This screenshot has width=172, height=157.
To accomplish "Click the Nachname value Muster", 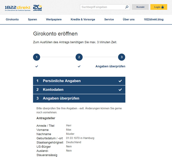I will pos(70,134).
